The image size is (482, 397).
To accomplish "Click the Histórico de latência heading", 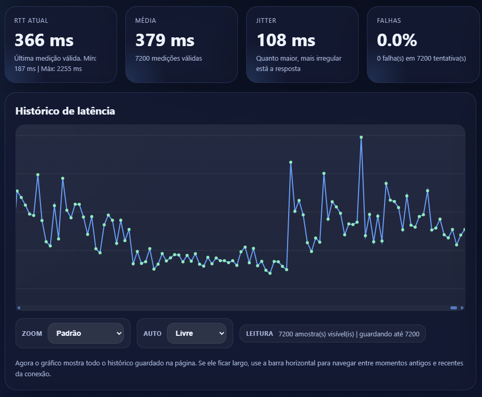I will [x=65, y=111].
